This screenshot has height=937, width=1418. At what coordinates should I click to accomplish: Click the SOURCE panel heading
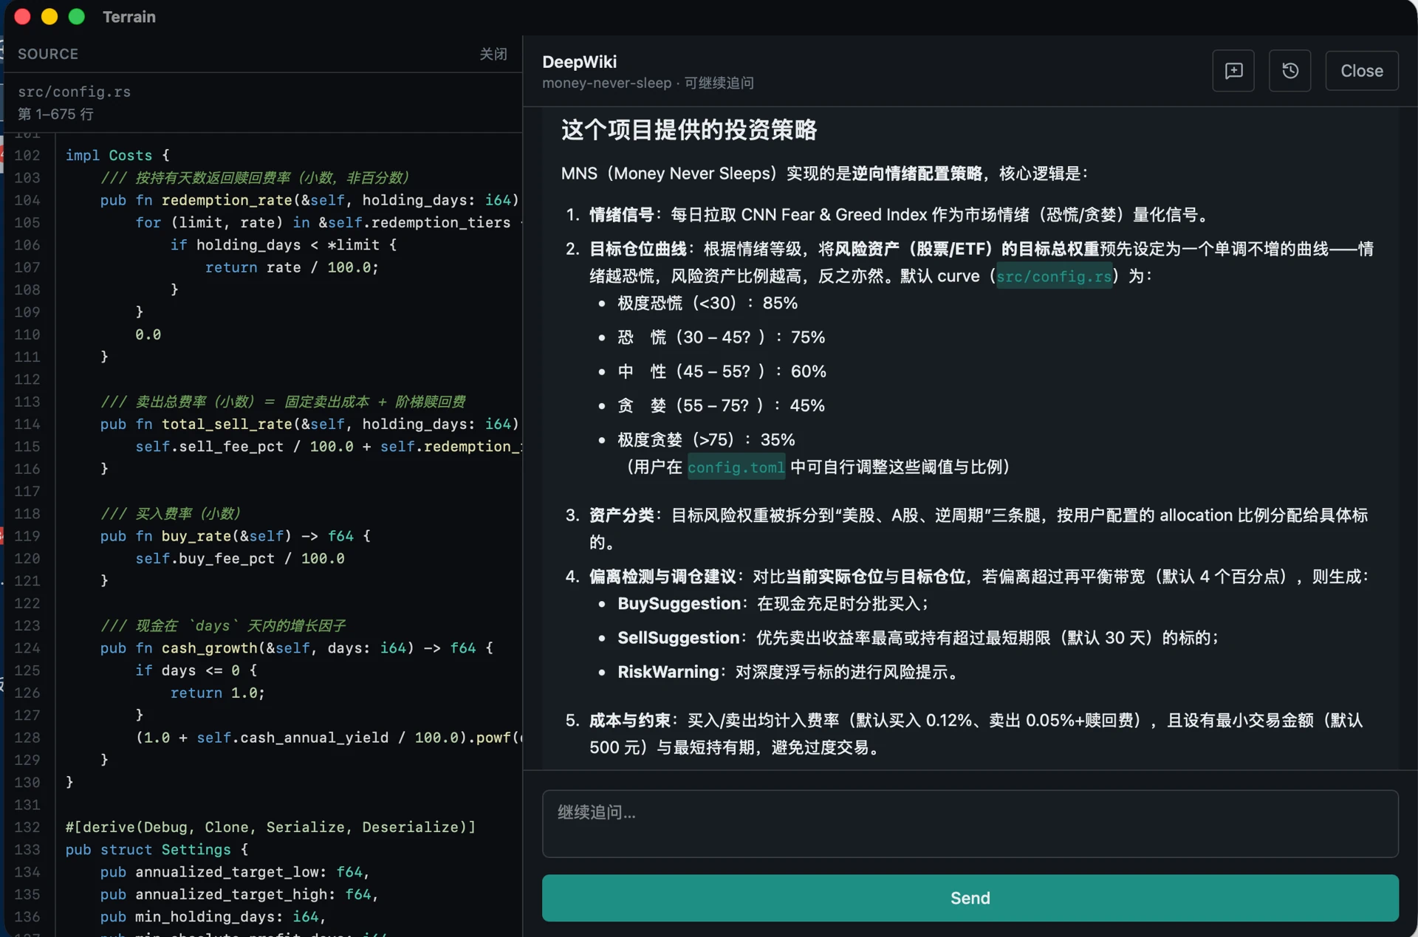click(x=48, y=54)
